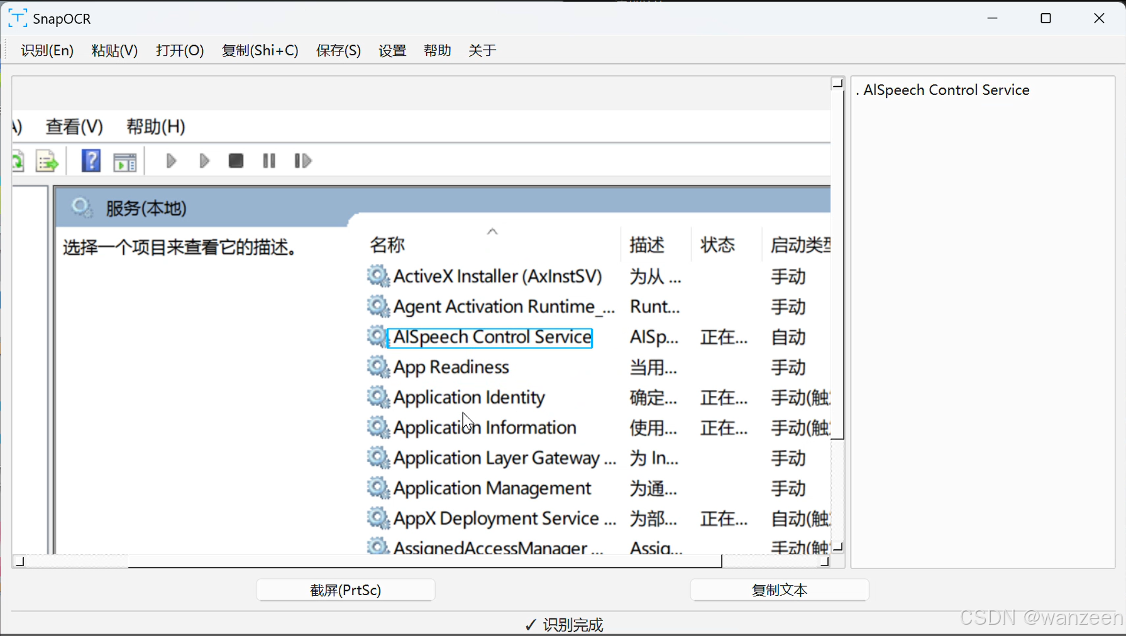Click the 截屏(PrtSc) button

pos(346,590)
